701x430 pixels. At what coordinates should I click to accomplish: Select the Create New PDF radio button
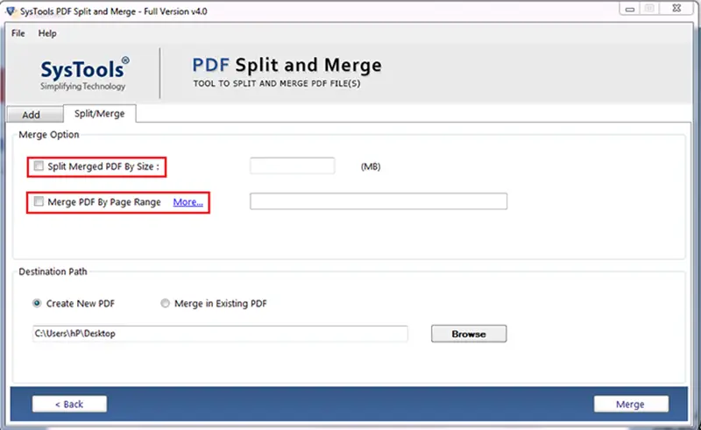pos(37,303)
